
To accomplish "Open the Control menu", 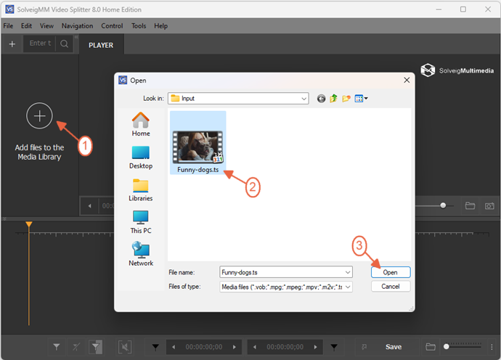I will [x=112, y=26].
